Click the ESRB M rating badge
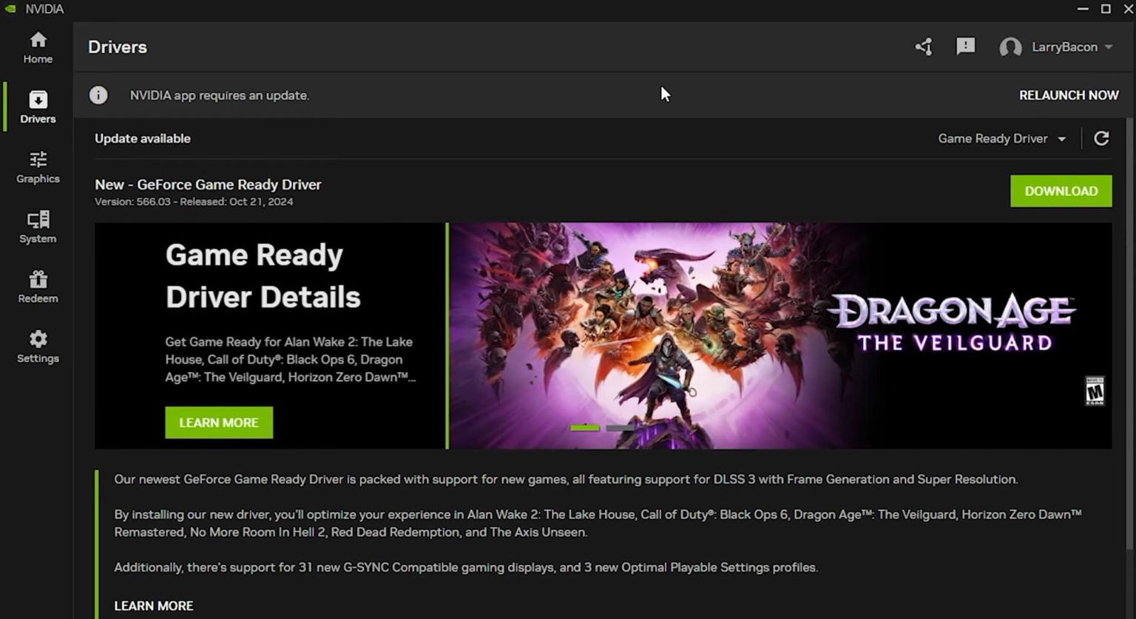 (x=1095, y=391)
